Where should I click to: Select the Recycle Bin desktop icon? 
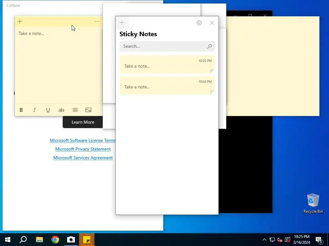coord(313,203)
